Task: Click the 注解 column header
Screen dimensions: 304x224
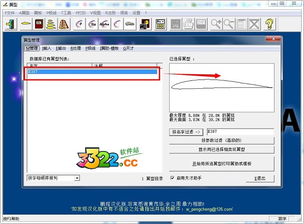Action: 124,65
